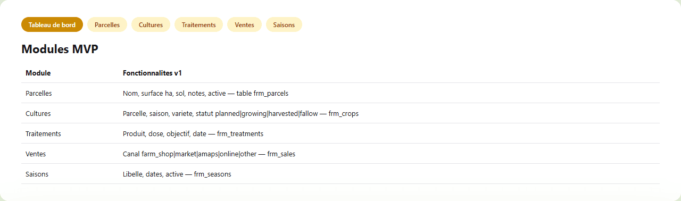Screen dimensions: 681x201
Task: Select the Cultures row in table
Action: 340,113
